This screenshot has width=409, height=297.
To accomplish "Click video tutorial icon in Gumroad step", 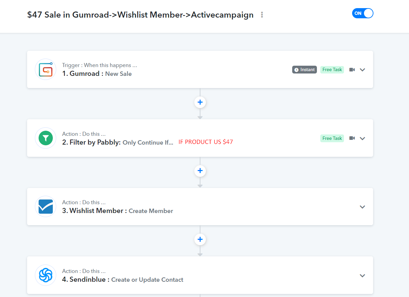I will click(352, 70).
